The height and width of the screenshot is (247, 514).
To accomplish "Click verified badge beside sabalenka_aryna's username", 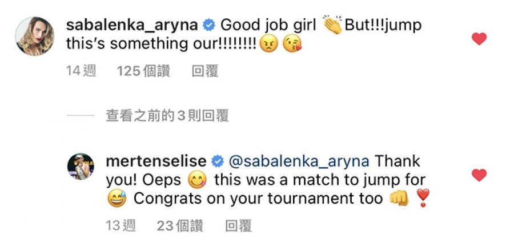I will click(209, 25).
